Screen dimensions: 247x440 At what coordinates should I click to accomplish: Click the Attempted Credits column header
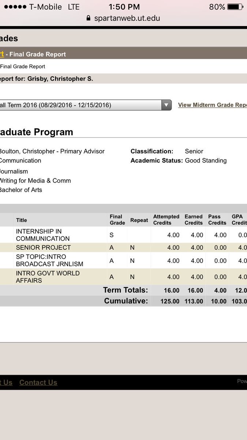(166, 220)
